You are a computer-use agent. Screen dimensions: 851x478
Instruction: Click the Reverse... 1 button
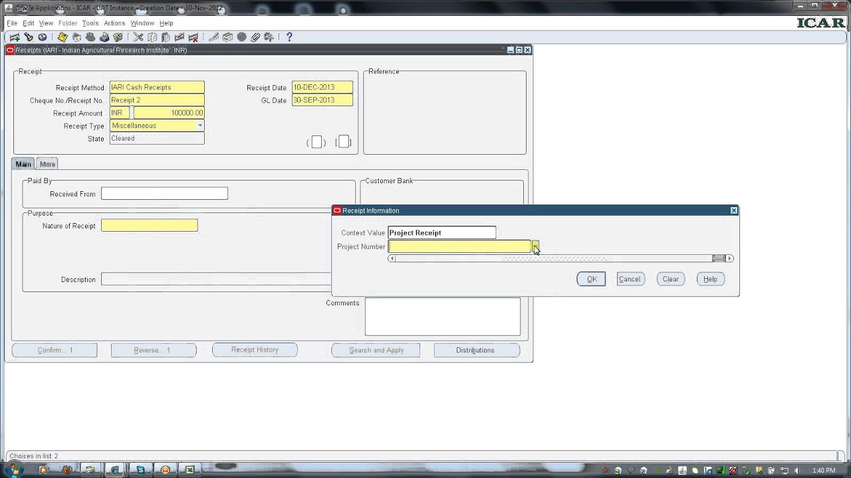154,350
